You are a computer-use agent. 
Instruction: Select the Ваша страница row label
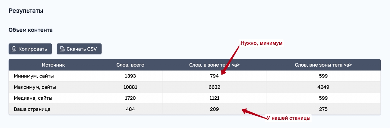[x=32, y=109]
